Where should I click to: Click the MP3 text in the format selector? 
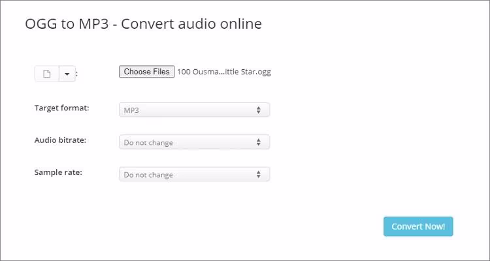pos(131,110)
